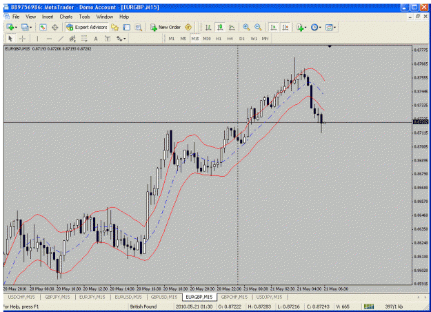
Task: Open the View menu
Action: pyautogui.click(x=31, y=17)
